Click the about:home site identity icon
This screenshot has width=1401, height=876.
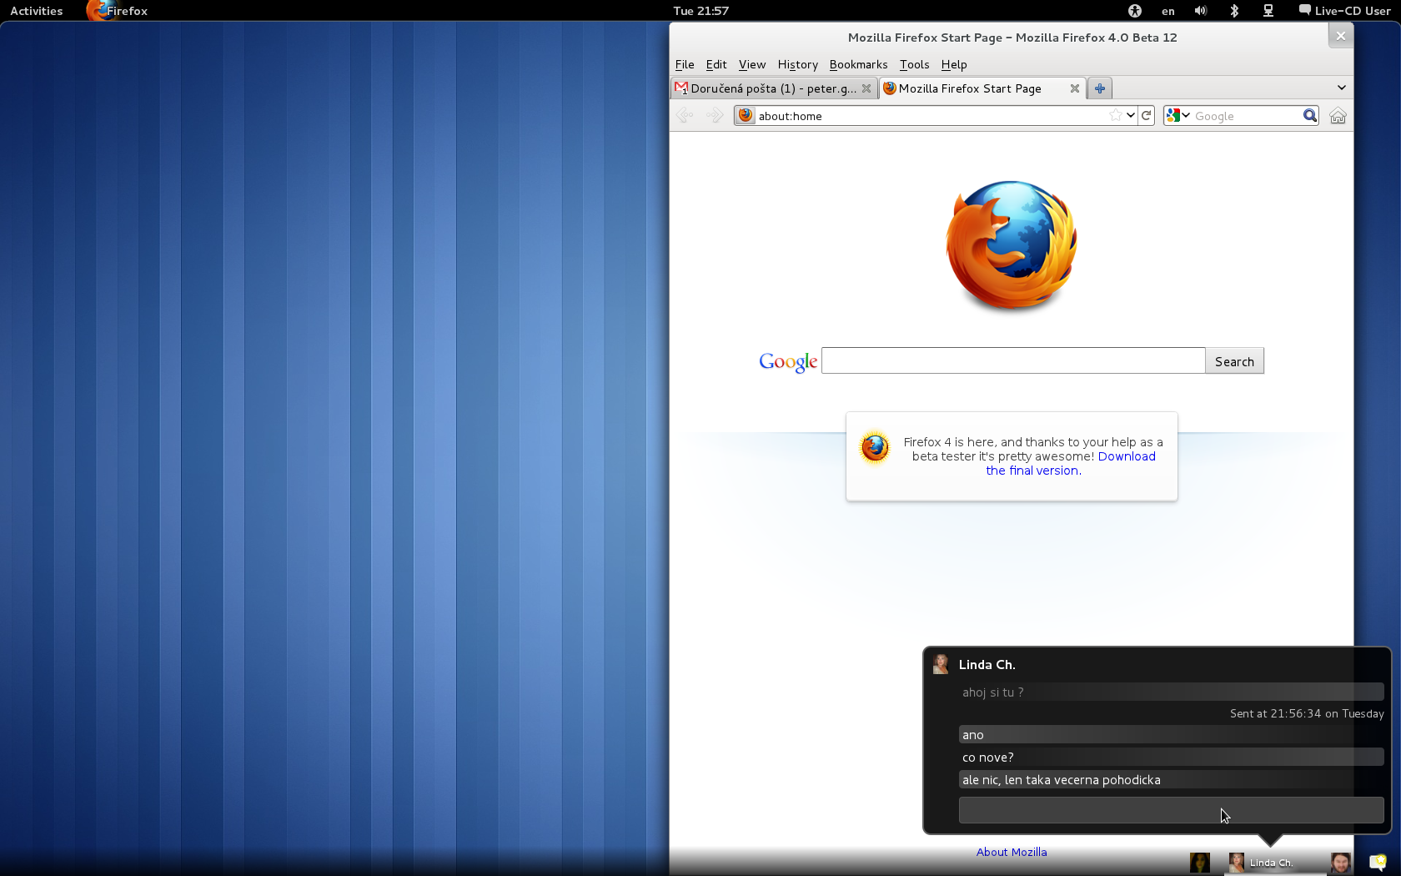746,116
